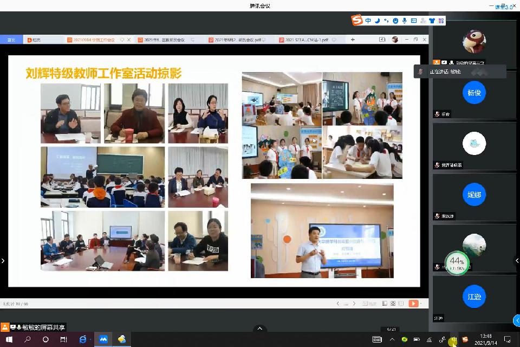520x347 pixels.
Task: Expand left panel with arrow
Action: 3,261
